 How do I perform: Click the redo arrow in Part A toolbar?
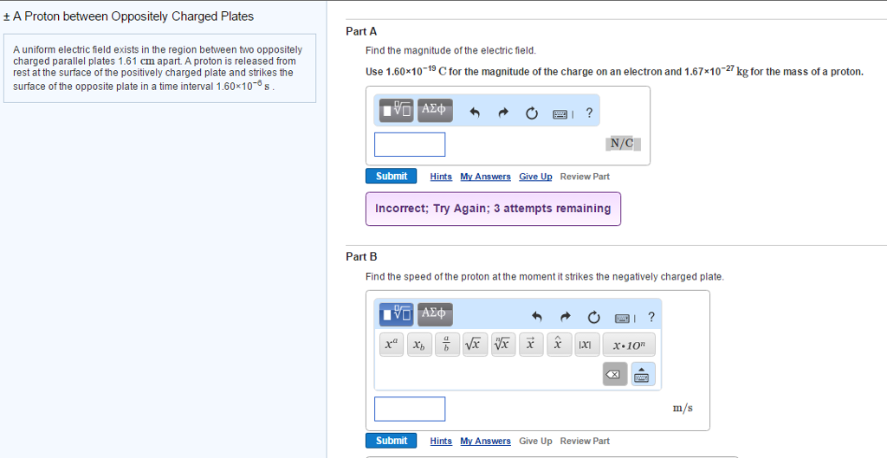(503, 113)
